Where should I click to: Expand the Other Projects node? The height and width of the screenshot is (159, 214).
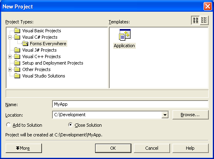(10, 69)
